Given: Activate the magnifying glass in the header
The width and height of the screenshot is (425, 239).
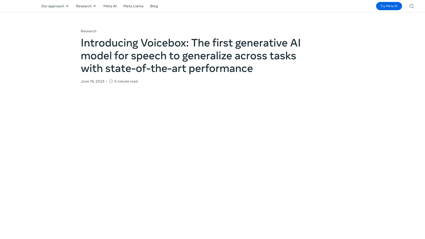Looking at the screenshot, I should [x=412, y=6].
